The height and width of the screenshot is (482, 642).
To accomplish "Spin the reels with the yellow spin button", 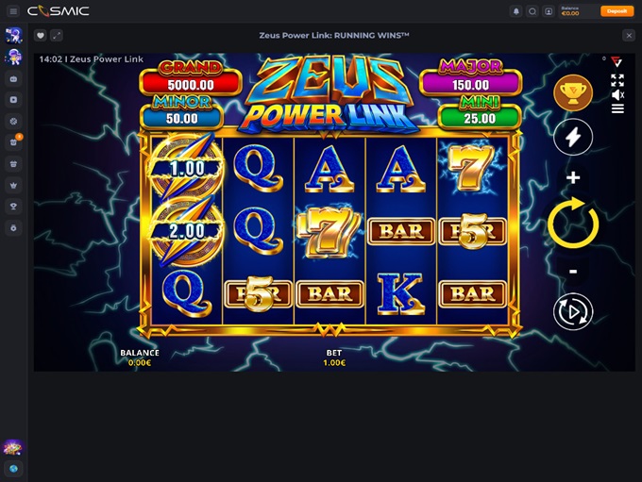I will (x=573, y=223).
